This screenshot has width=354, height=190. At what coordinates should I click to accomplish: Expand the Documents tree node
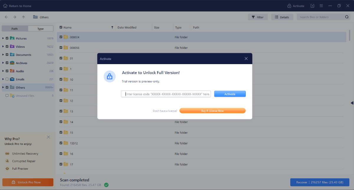pyautogui.click(x=3, y=55)
